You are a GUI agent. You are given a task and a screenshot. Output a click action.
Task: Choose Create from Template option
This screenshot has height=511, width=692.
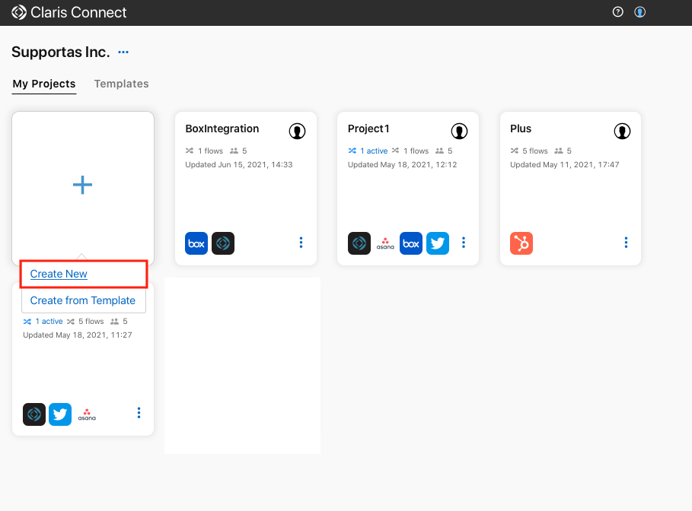(83, 300)
